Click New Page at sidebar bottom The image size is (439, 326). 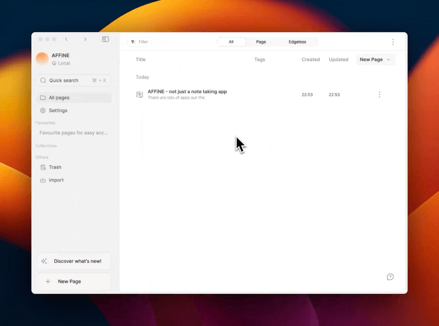coord(74,281)
